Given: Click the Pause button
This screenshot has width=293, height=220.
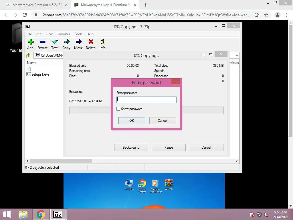Looking at the screenshot, I should pyautogui.click(x=169, y=148).
